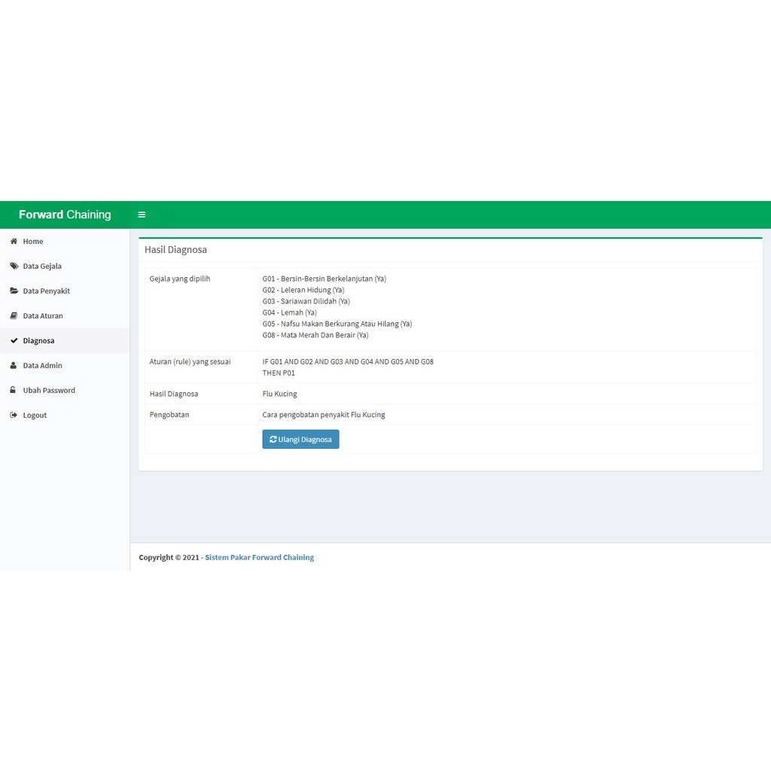Select the Data Gejala tag icon
The height and width of the screenshot is (771, 771).
click(14, 266)
